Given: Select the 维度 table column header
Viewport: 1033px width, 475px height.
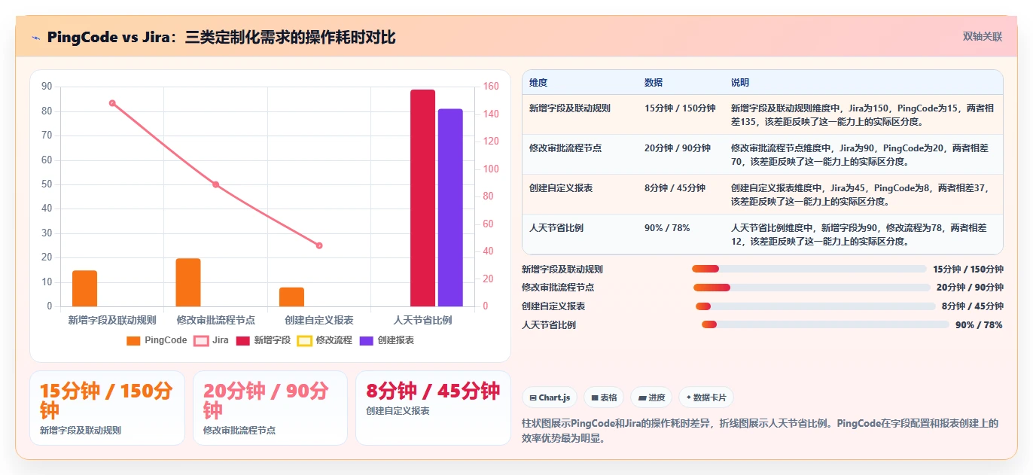Looking at the screenshot, I should [538, 83].
